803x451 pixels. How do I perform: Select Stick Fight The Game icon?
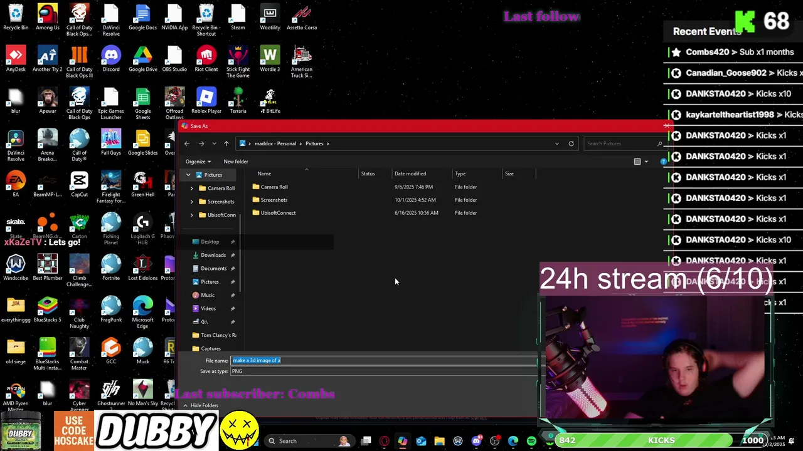tap(238, 62)
